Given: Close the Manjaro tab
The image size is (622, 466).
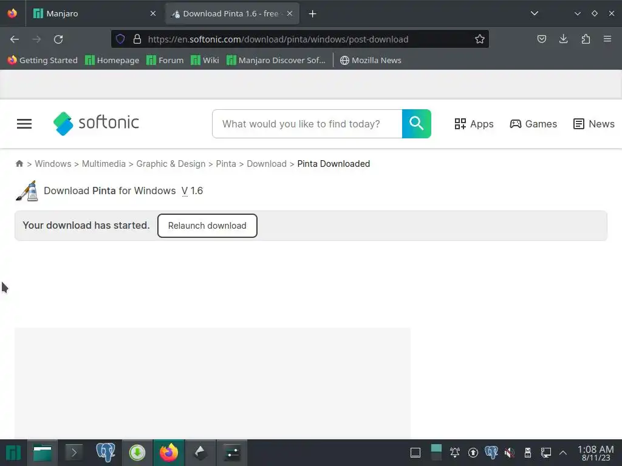Looking at the screenshot, I should click(x=153, y=13).
